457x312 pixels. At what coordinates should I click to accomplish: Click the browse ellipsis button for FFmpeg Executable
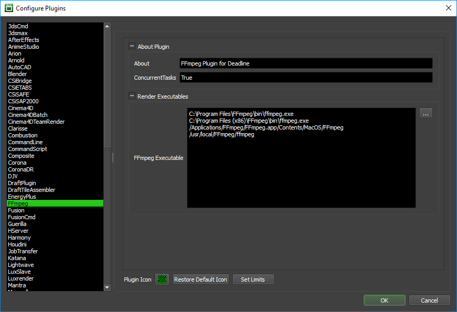[x=426, y=113]
